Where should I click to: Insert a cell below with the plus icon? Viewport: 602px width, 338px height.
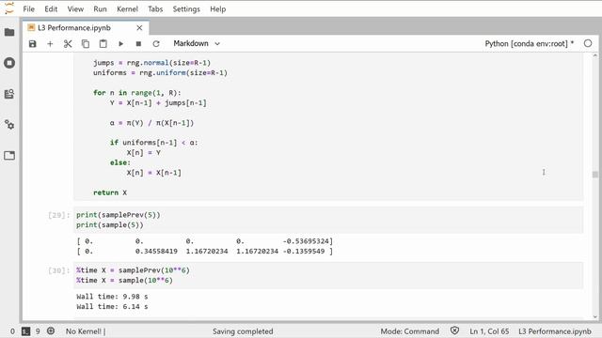(50, 44)
